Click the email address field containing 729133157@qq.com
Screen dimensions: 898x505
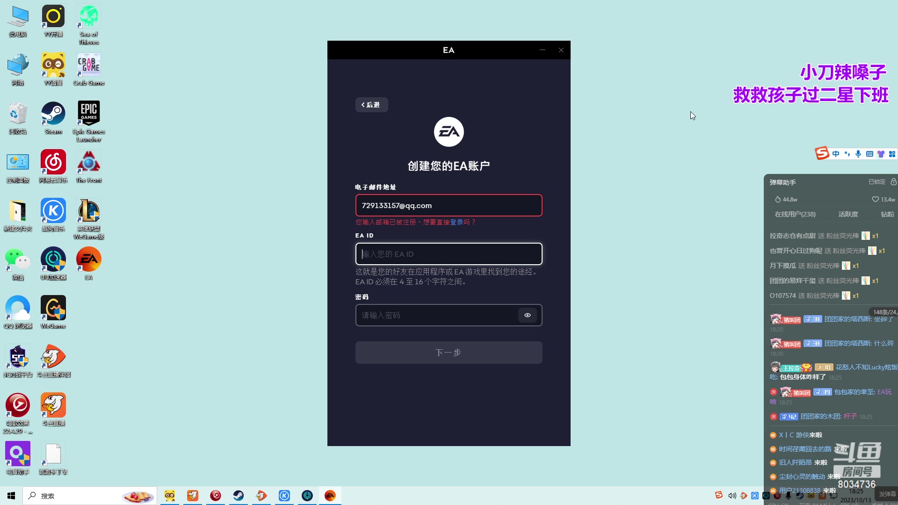point(449,205)
